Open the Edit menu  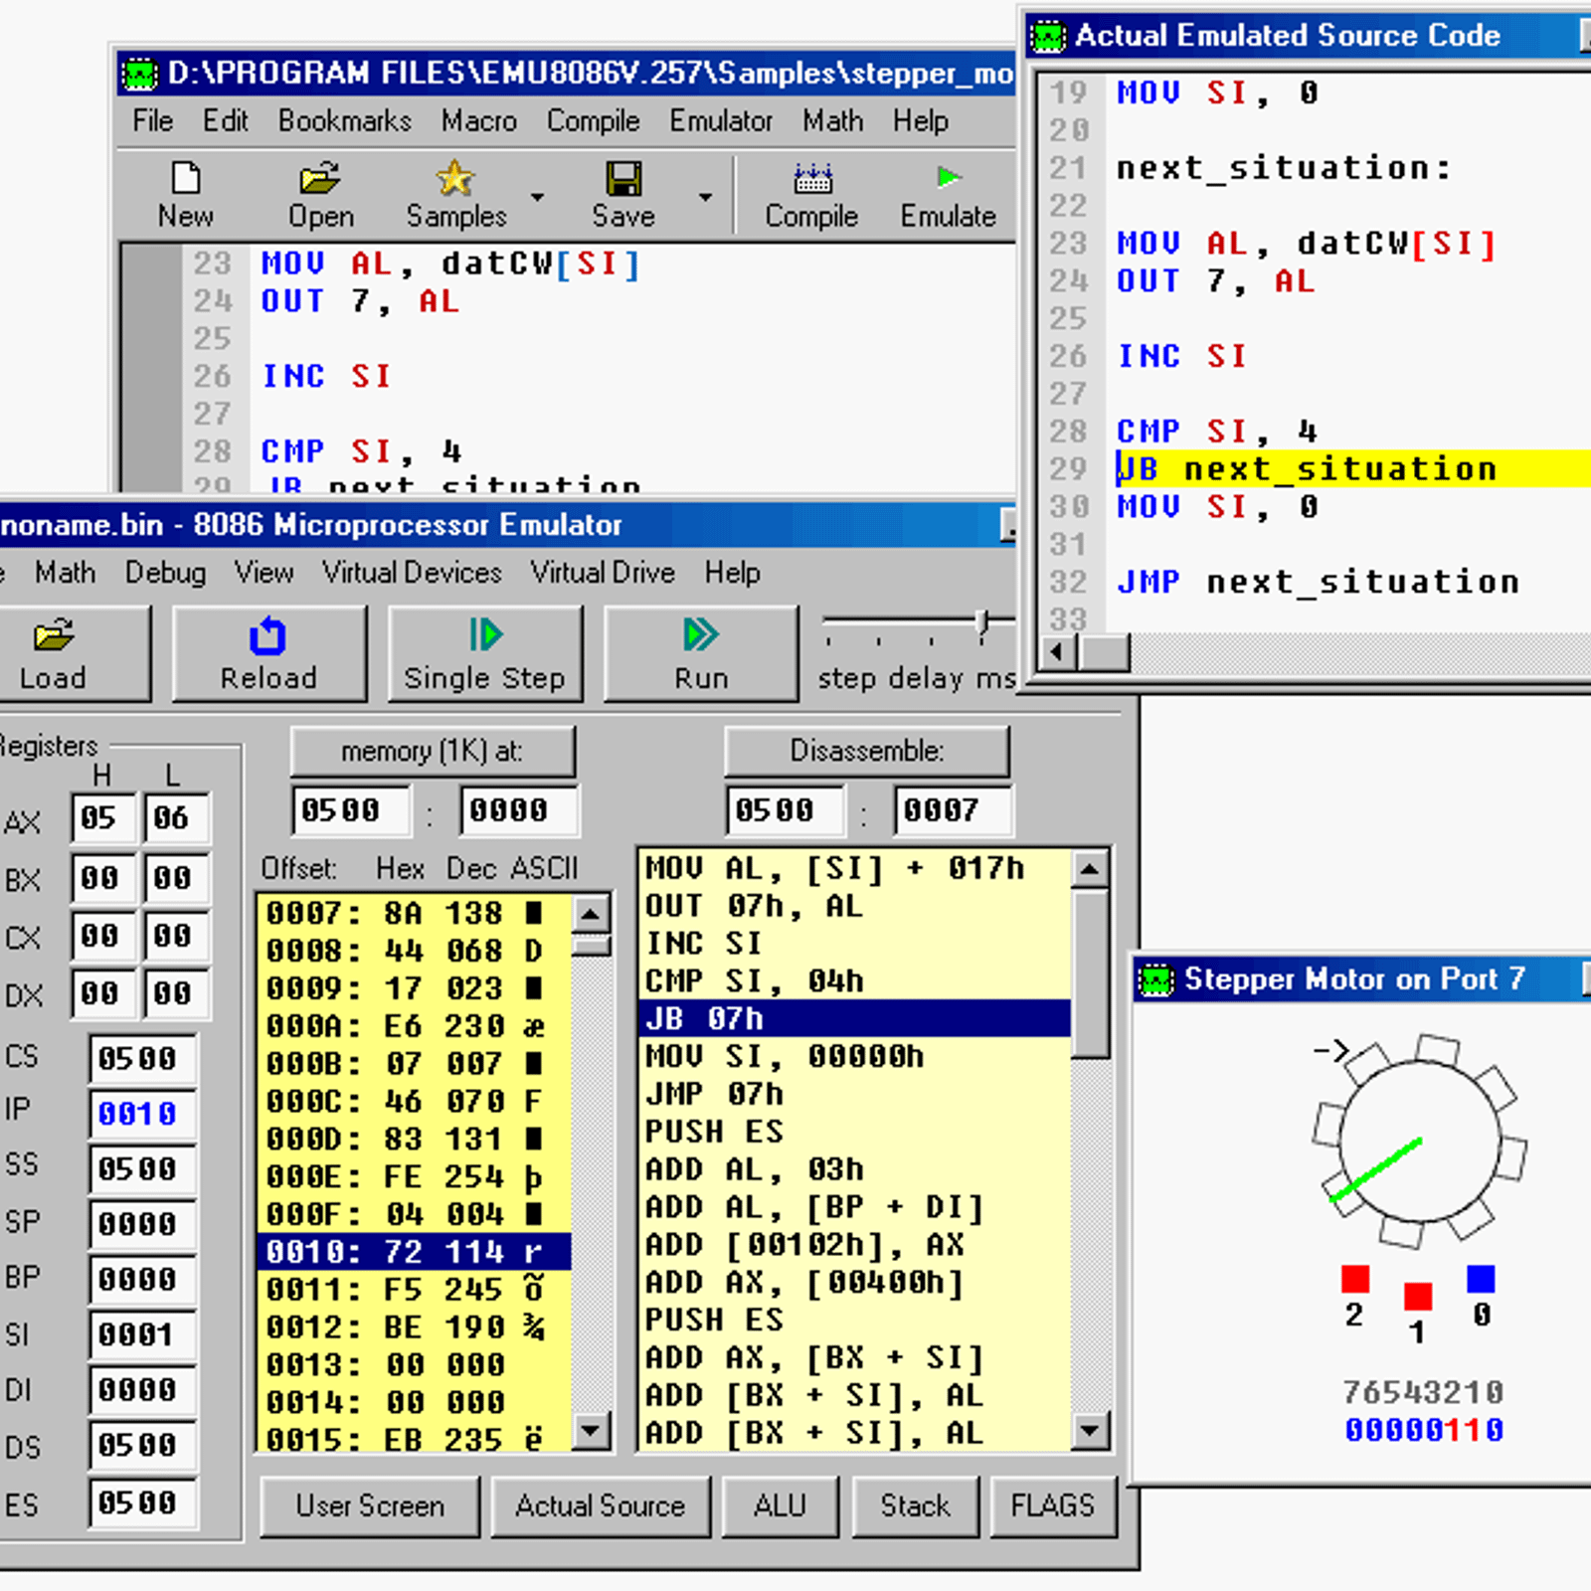tap(226, 121)
